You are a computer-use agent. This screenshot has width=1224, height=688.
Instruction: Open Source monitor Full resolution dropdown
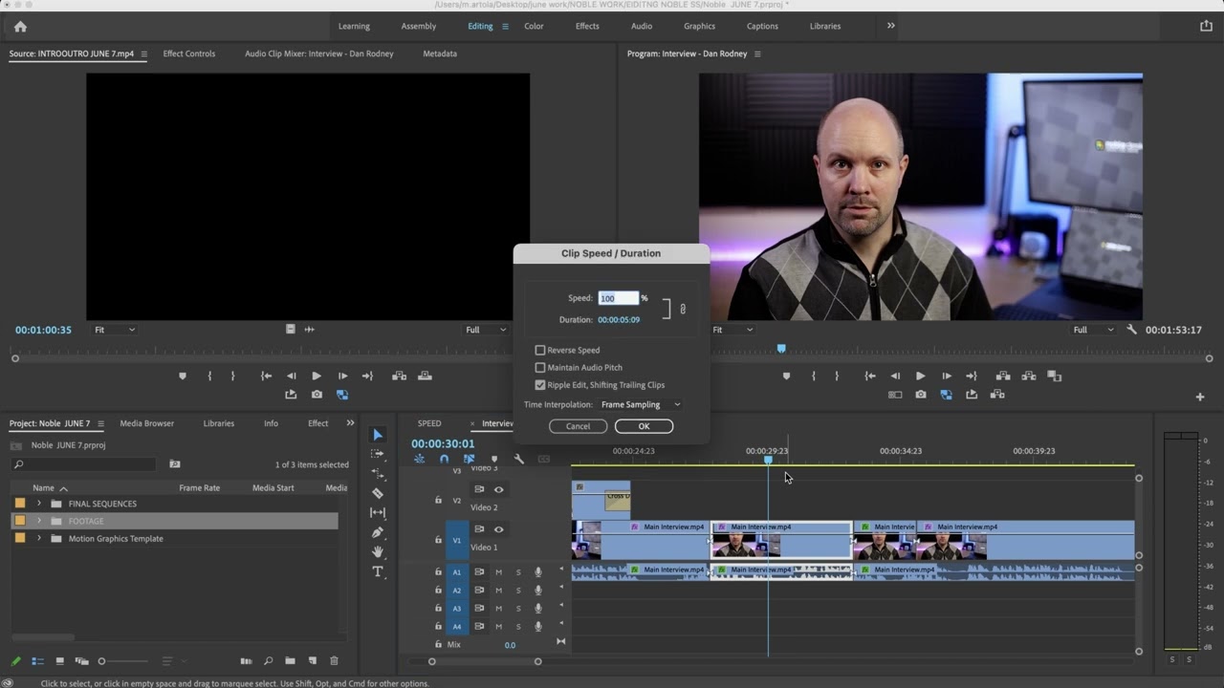point(486,330)
